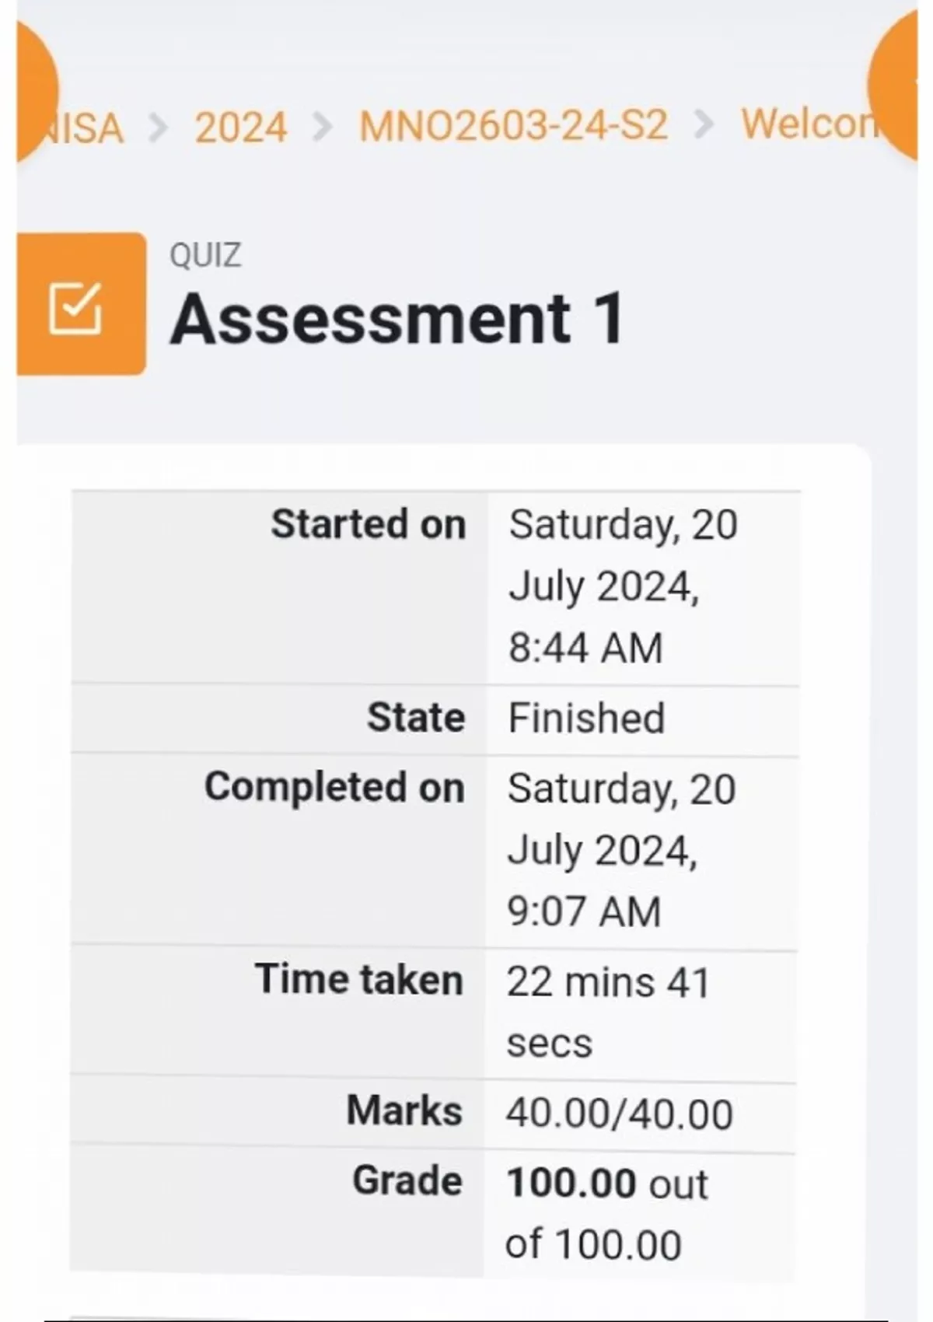Click the State row label
This screenshot has width=933, height=1322.
pyautogui.click(x=416, y=717)
